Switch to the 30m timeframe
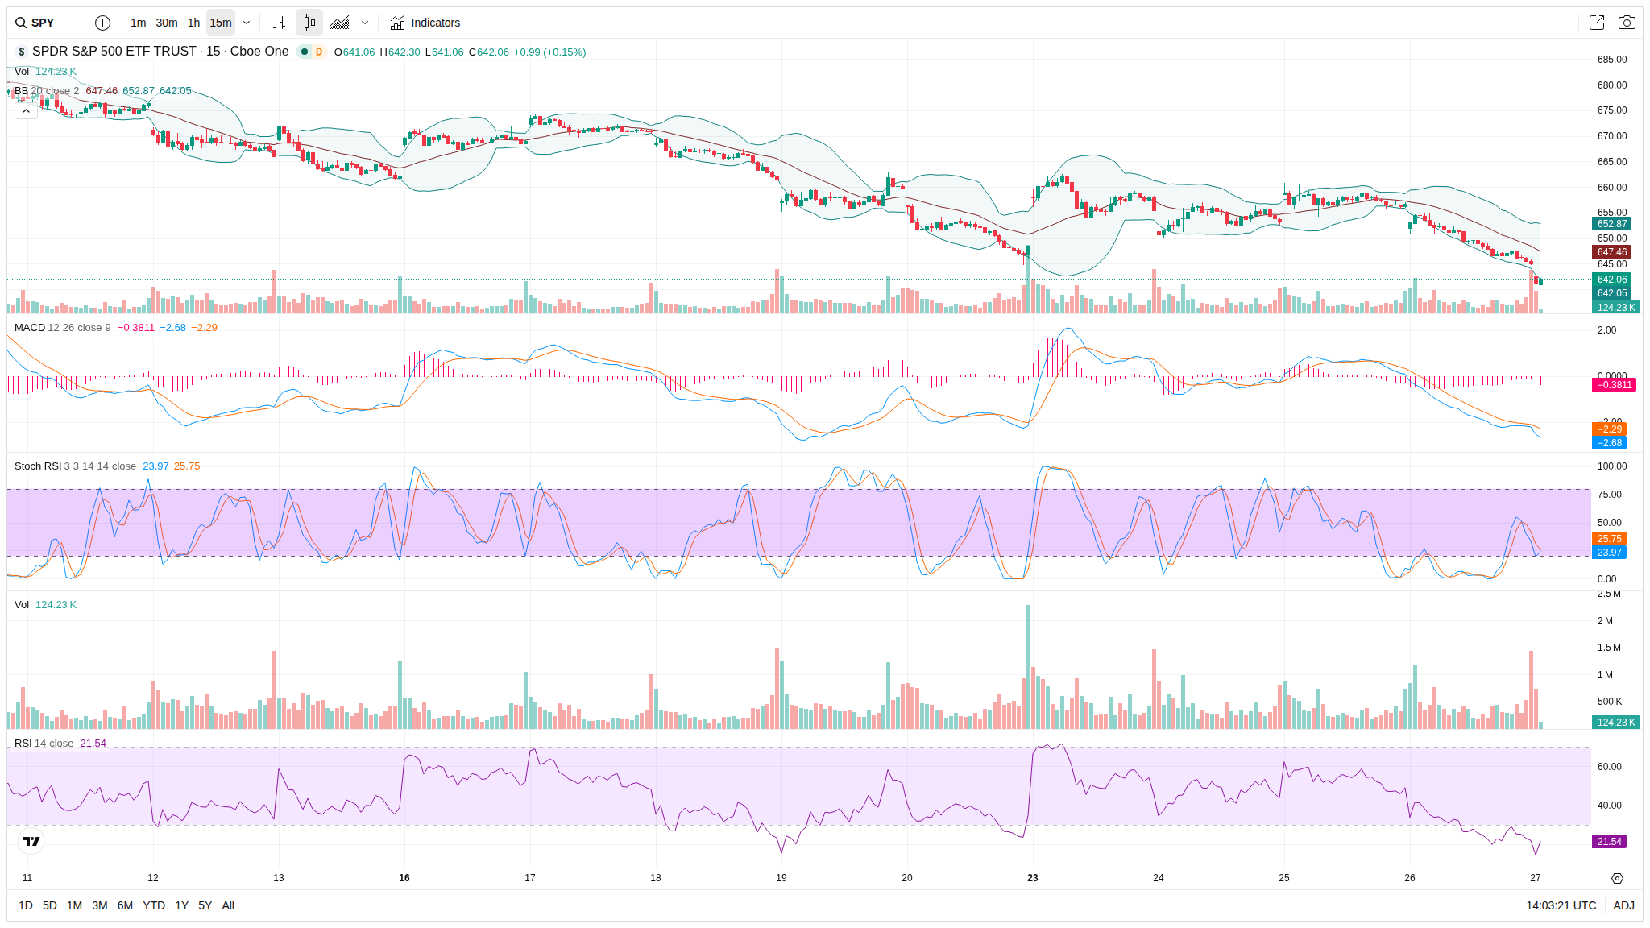 (167, 23)
